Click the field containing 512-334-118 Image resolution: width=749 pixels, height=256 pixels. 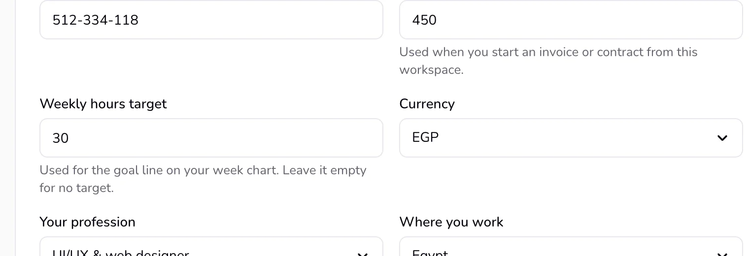tap(211, 20)
